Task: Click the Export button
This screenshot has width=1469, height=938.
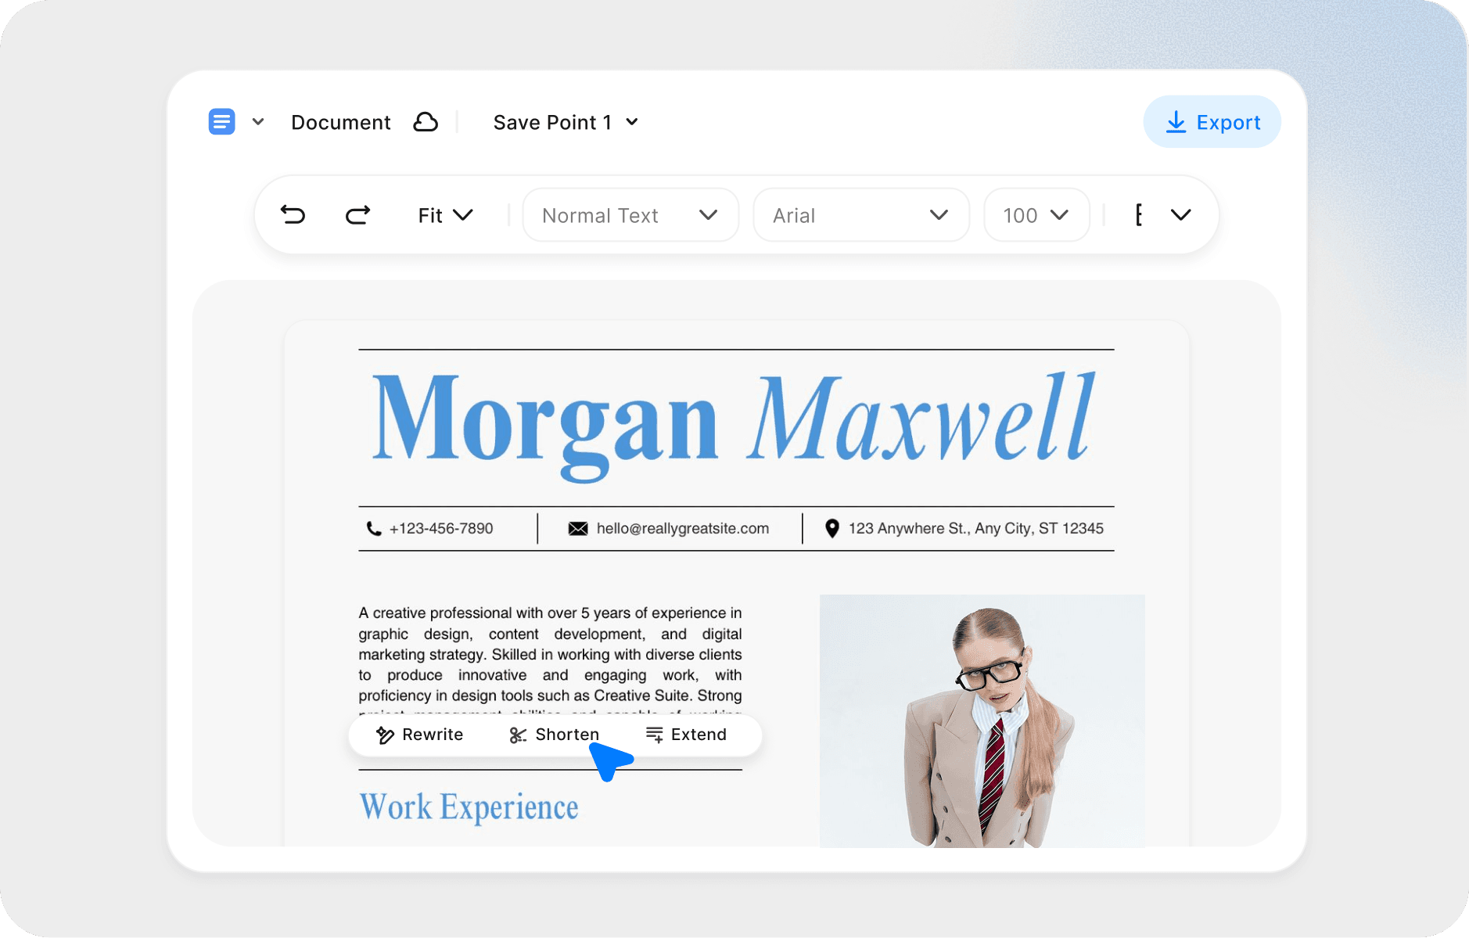Action: tap(1212, 121)
